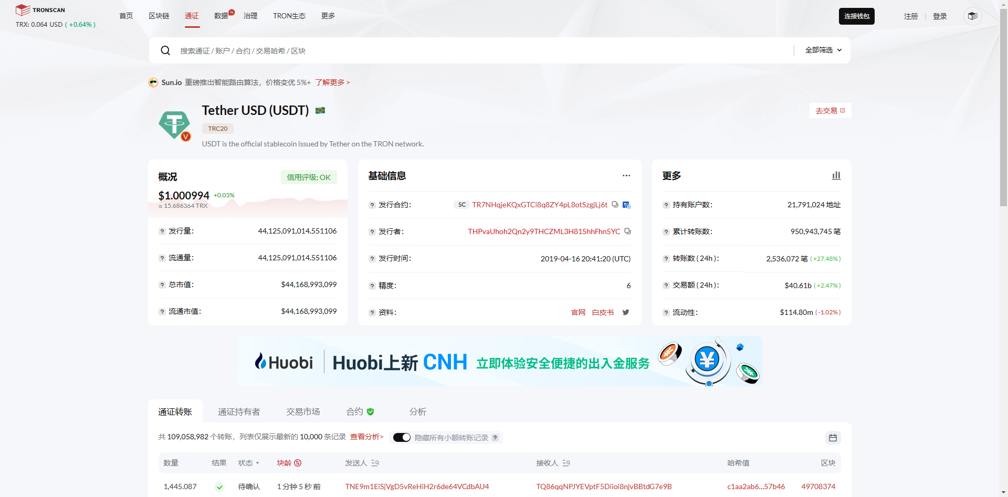Click the search input field
Image resolution: width=1008 pixels, height=497 pixels.
coord(483,50)
